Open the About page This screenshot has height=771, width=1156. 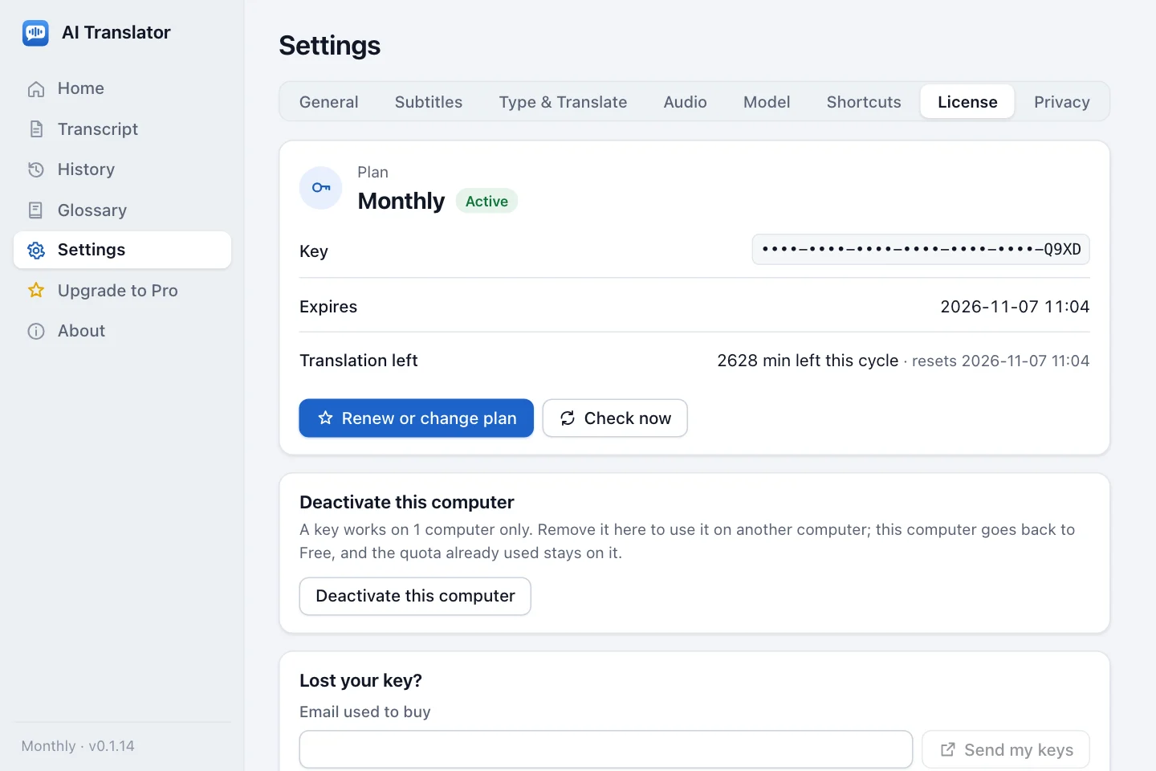coord(122,331)
